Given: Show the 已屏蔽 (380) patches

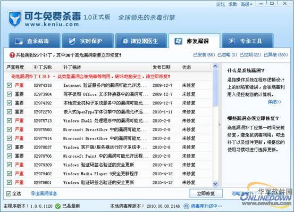Looking at the screenshot, I should 275,55.
